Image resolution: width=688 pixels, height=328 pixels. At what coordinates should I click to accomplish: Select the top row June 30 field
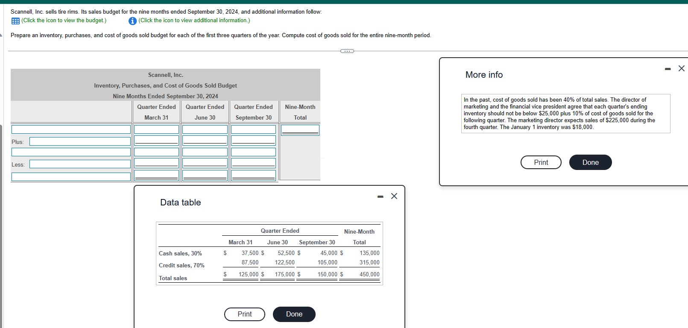[205, 129]
